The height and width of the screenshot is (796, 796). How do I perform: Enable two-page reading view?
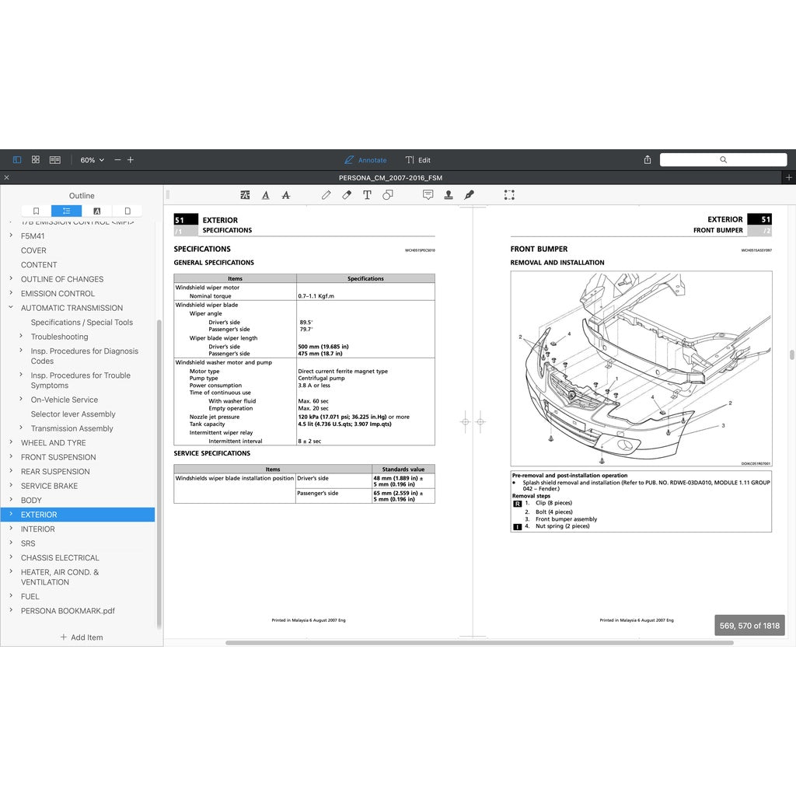pyautogui.click(x=55, y=160)
